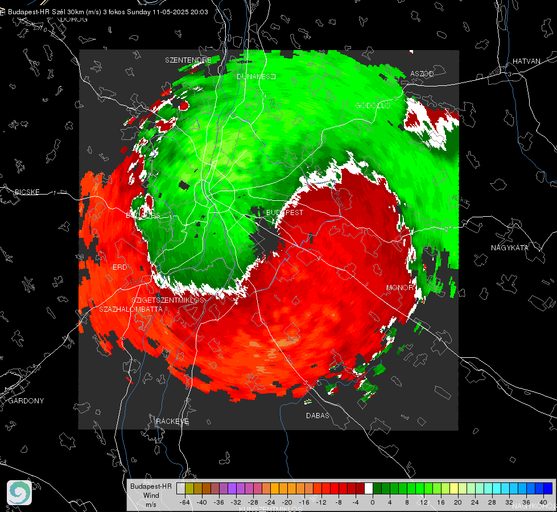Click the 'SZIGETSZENTMIKLOS' town label
The image size is (557, 512).
[168, 300]
